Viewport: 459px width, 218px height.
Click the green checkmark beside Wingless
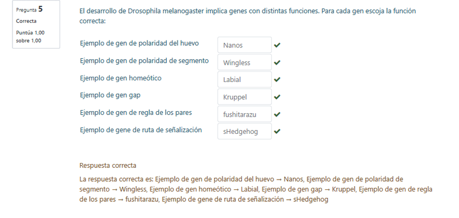tap(277, 63)
